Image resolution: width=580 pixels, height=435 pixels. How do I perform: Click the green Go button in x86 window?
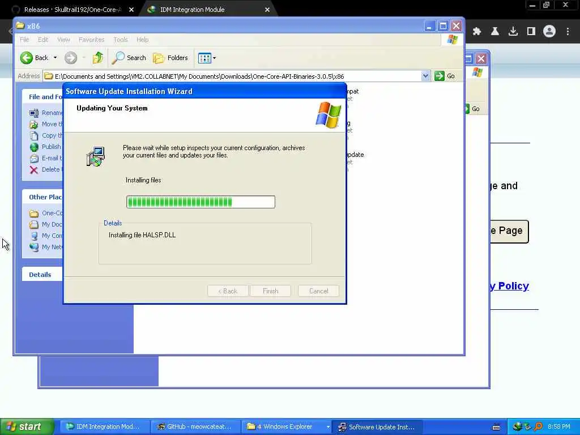(445, 76)
